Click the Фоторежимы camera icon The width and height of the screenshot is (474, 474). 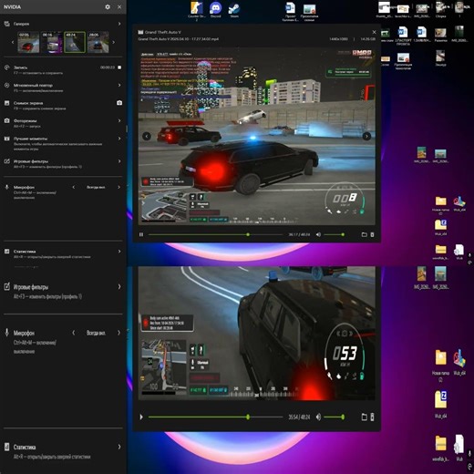point(6,120)
